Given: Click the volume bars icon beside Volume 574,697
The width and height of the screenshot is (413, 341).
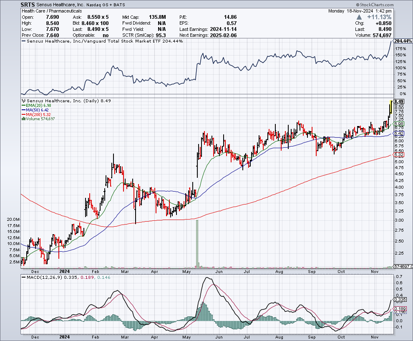Looking at the screenshot, I should tap(23, 119).
